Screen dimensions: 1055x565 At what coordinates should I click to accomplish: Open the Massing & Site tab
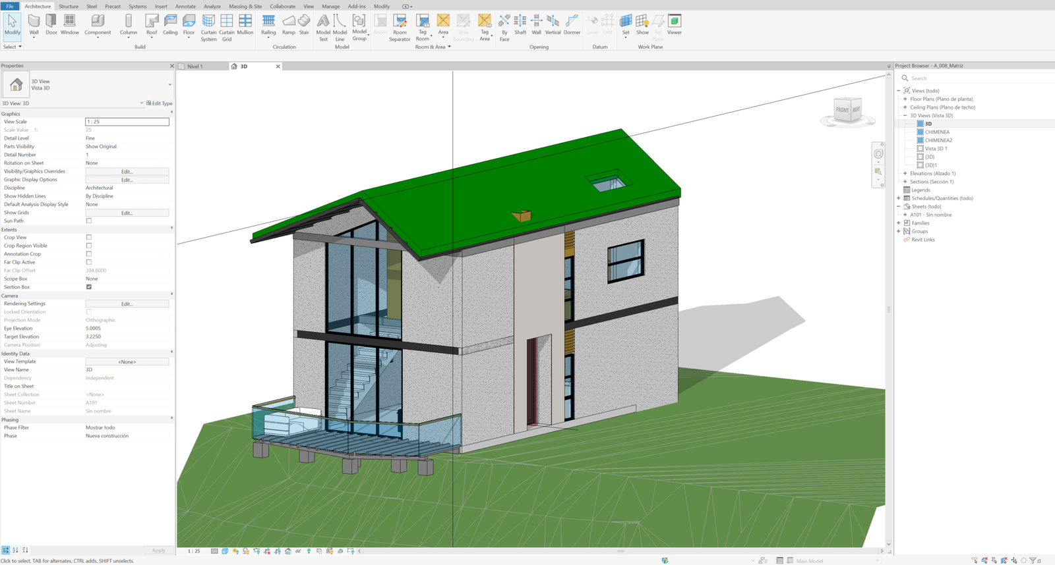click(245, 7)
